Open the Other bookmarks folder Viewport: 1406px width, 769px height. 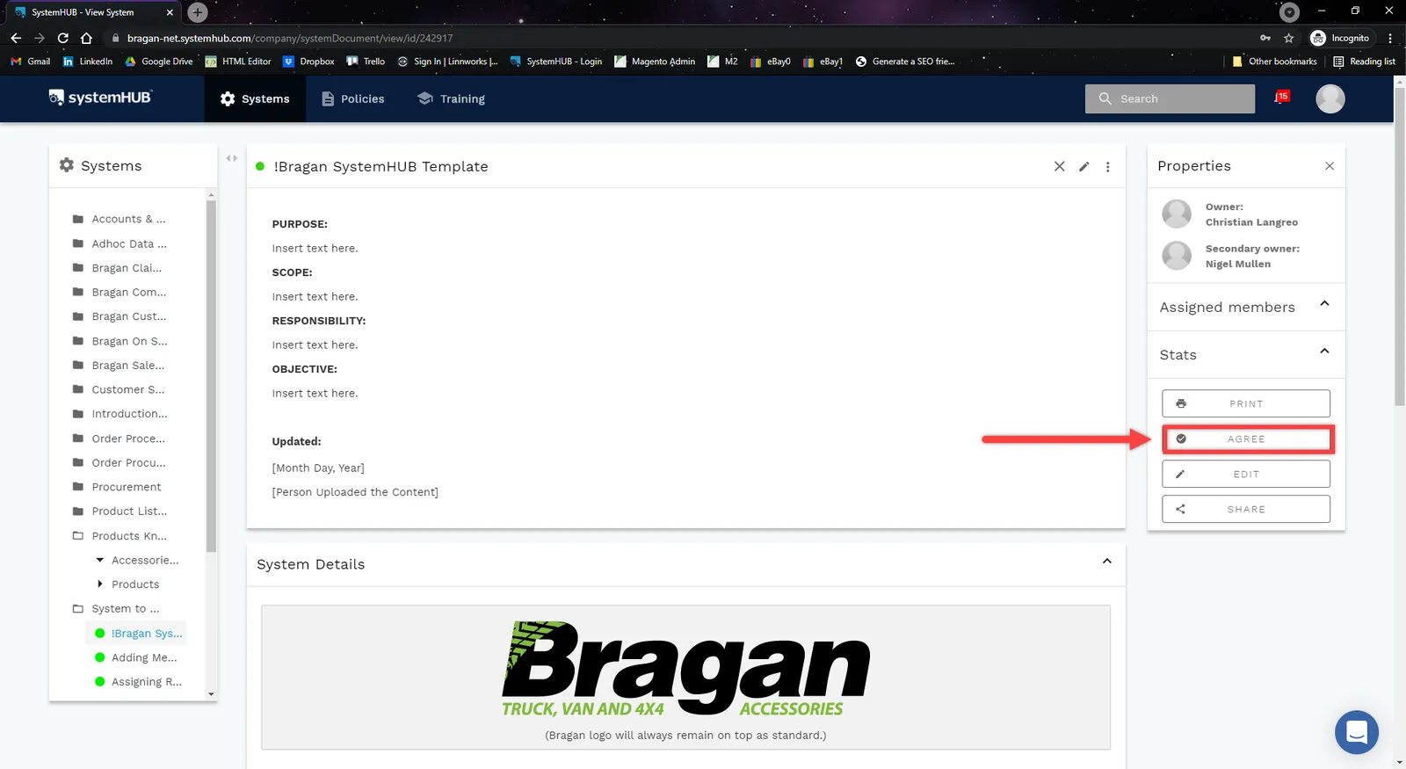1274,62
